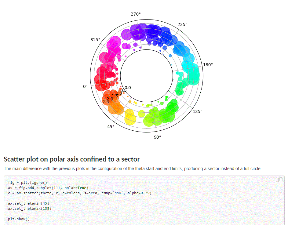Click the fig = plt.figure() code line
The height and width of the screenshot is (229, 288).
click(27, 182)
